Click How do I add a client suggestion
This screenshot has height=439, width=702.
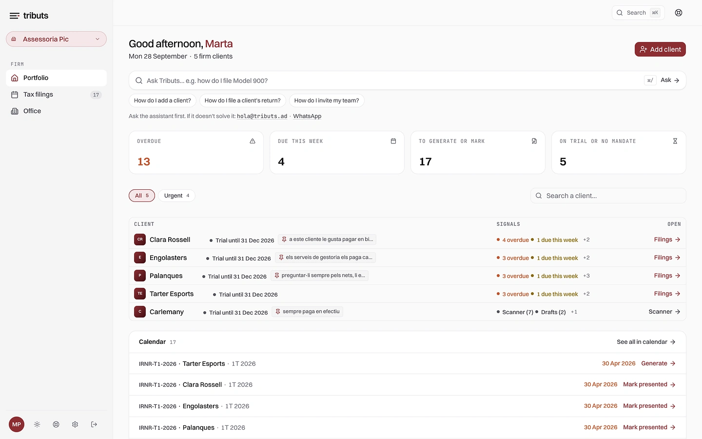(162, 100)
